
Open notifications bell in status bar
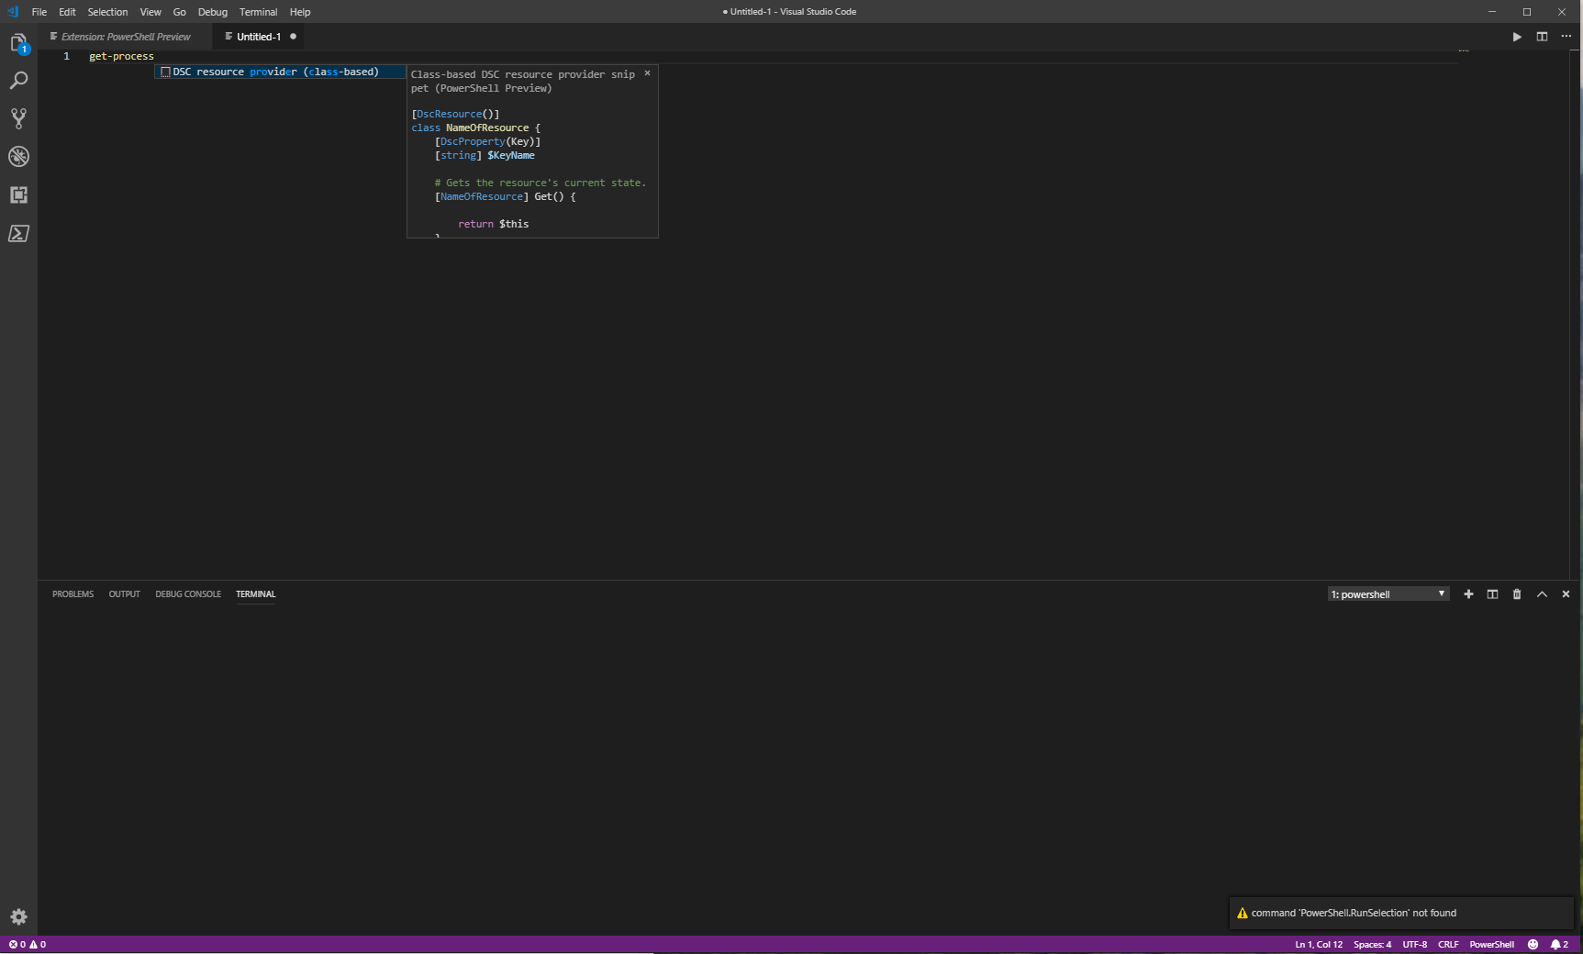point(1556,944)
